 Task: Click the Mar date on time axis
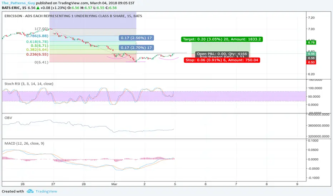click(114, 184)
